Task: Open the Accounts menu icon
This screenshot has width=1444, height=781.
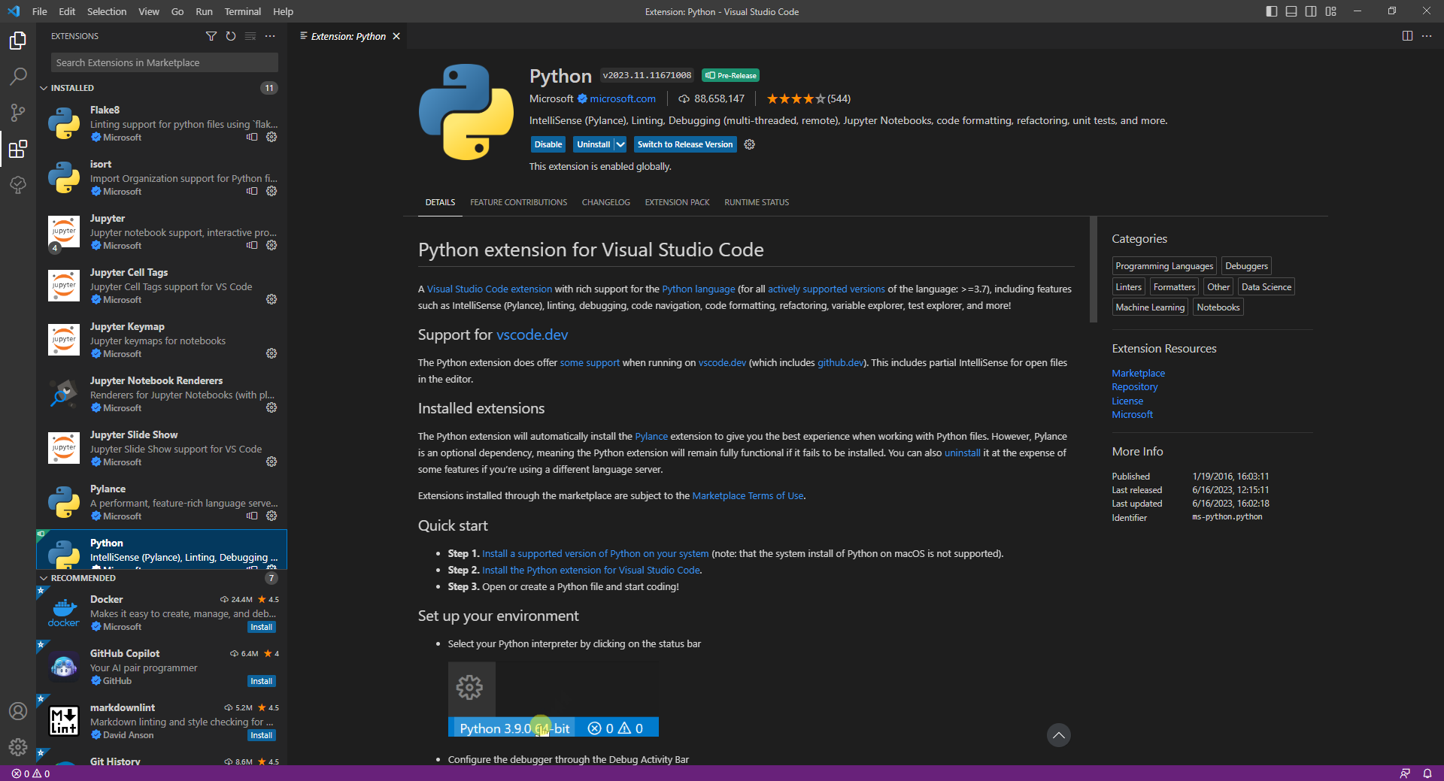Action: (x=18, y=711)
